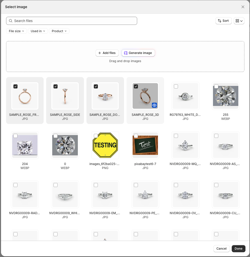Confirm selection with Done button
Image resolution: width=250 pixels, height=257 pixels.
click(238, 248)
